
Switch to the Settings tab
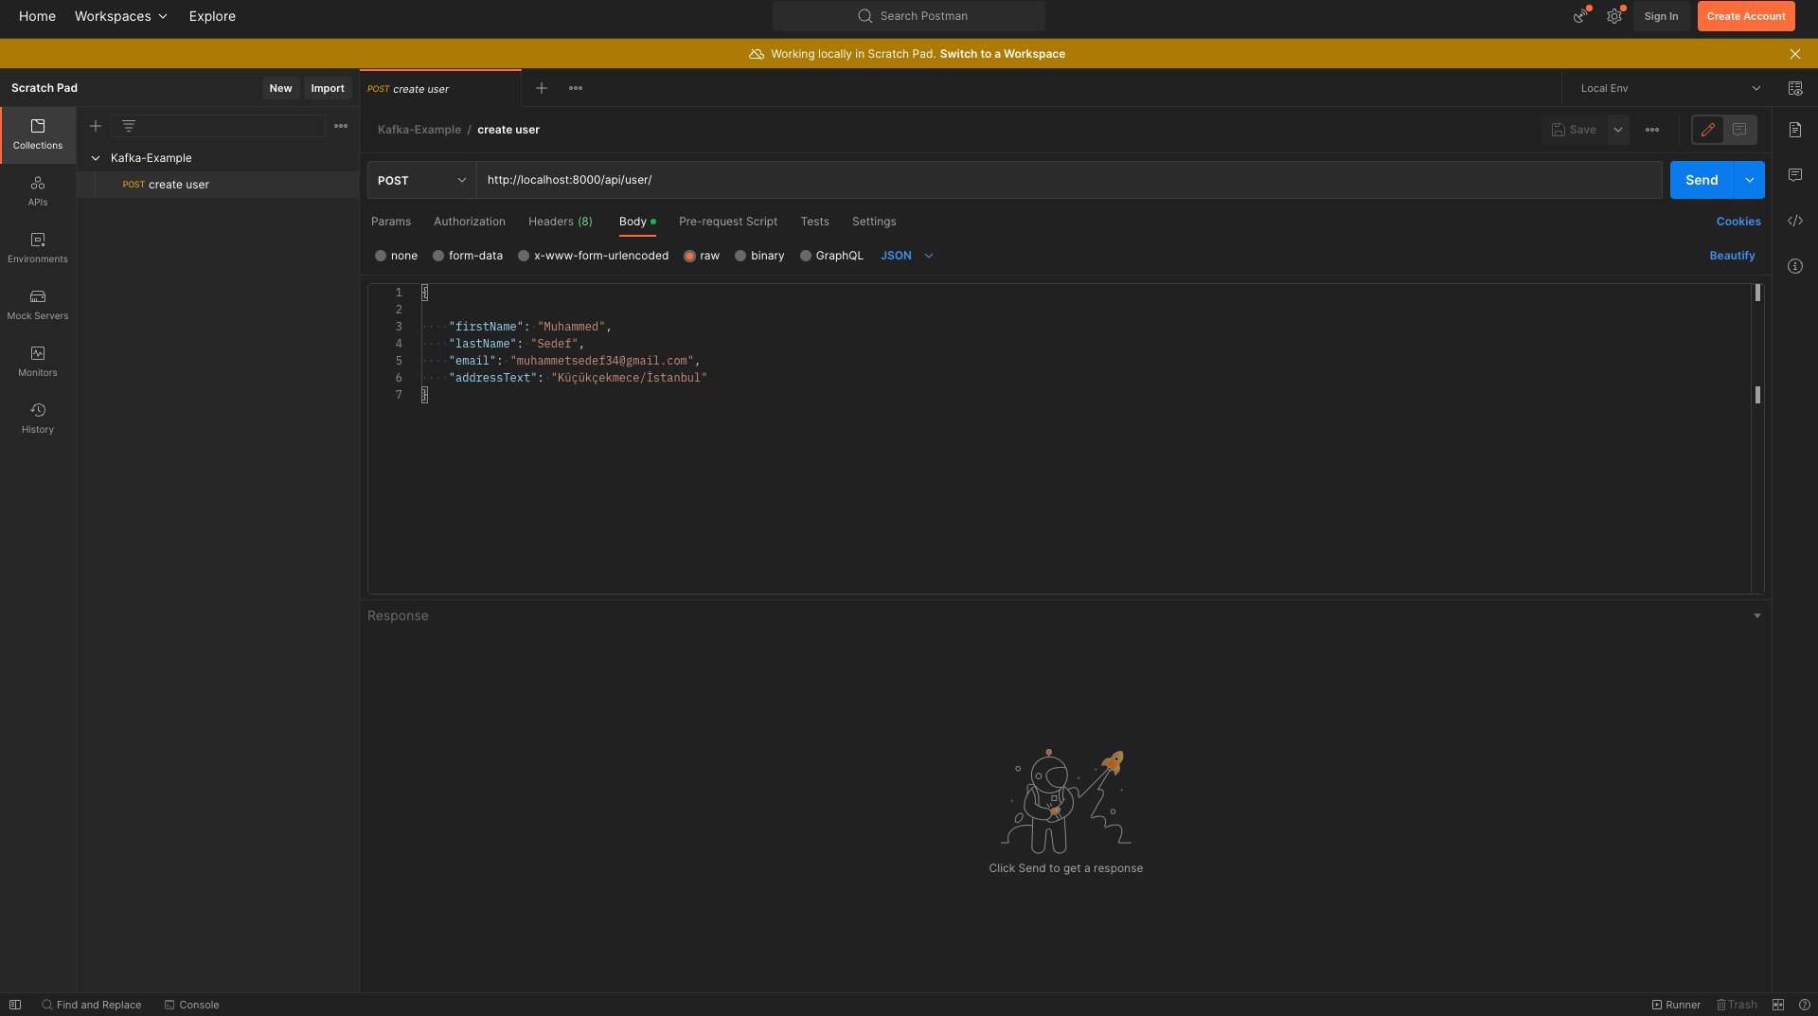coord(874,222)
